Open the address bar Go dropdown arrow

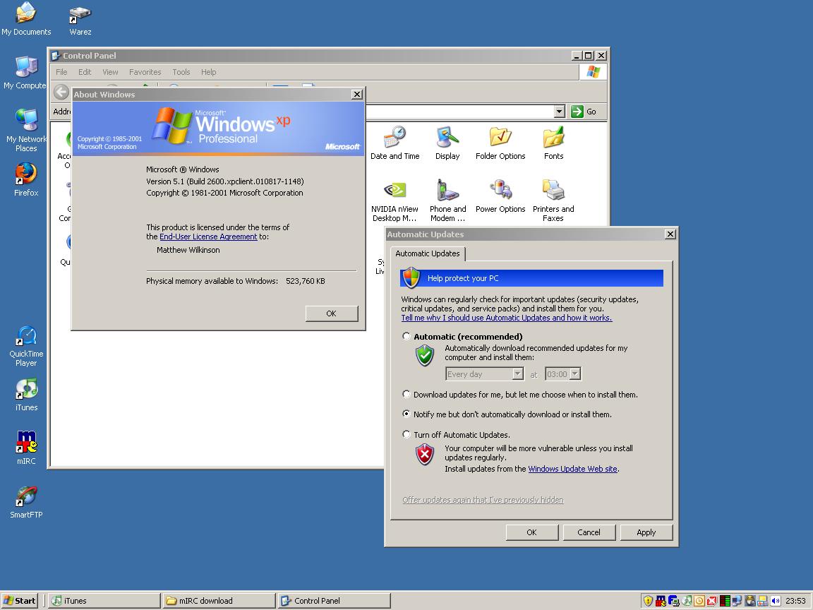pyautogui.click(x=560, y=111)
